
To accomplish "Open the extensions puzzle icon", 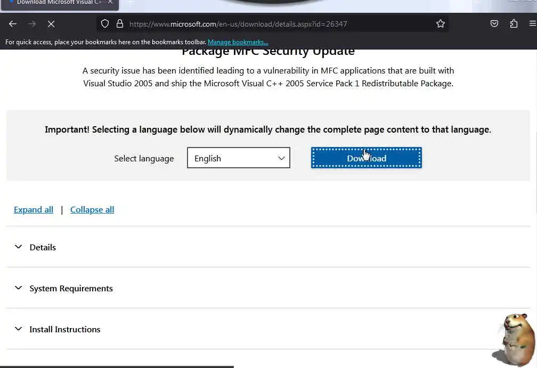I will [514, 23].
